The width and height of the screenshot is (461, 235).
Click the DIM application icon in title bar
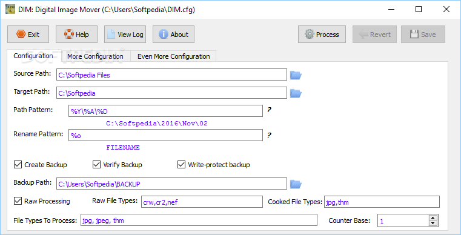10,10
